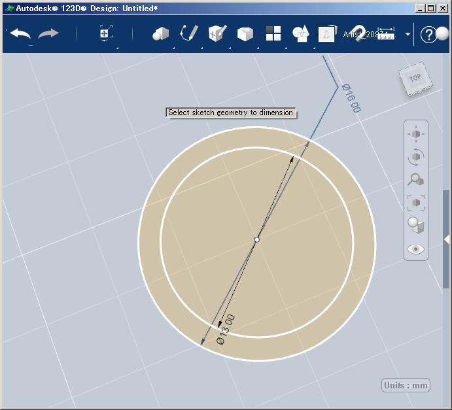The image size is (452, 410).
Task: Open the Transform tool
Action: (106, 33)
